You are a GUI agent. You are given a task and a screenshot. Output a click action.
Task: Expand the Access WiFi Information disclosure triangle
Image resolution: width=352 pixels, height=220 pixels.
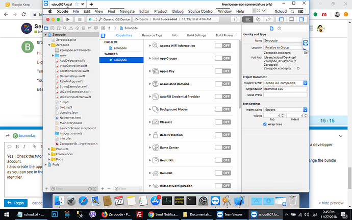pyautogui.click(x=150, y=45)
